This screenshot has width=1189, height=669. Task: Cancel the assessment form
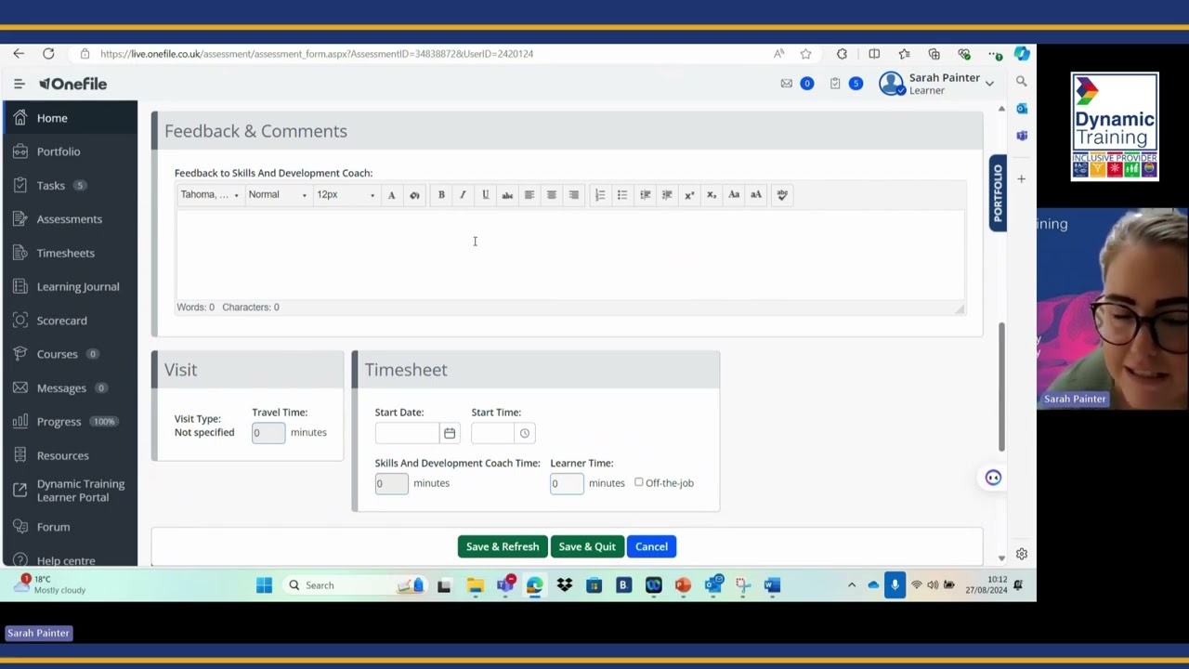pos(651,546)
